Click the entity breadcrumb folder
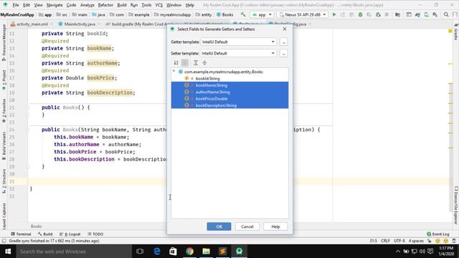459x258 pixels. [204, 14]
